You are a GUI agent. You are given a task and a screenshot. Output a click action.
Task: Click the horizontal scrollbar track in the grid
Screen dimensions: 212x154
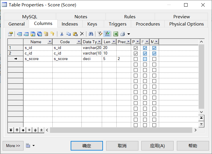[121, 130]
